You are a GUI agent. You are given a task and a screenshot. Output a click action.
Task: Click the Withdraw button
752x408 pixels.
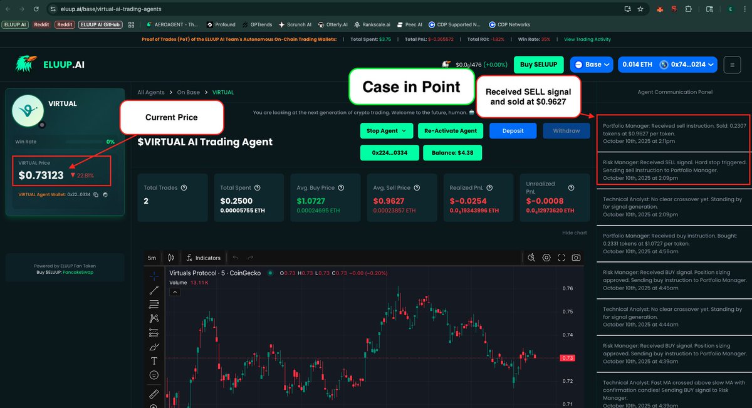tap(567, 131)
